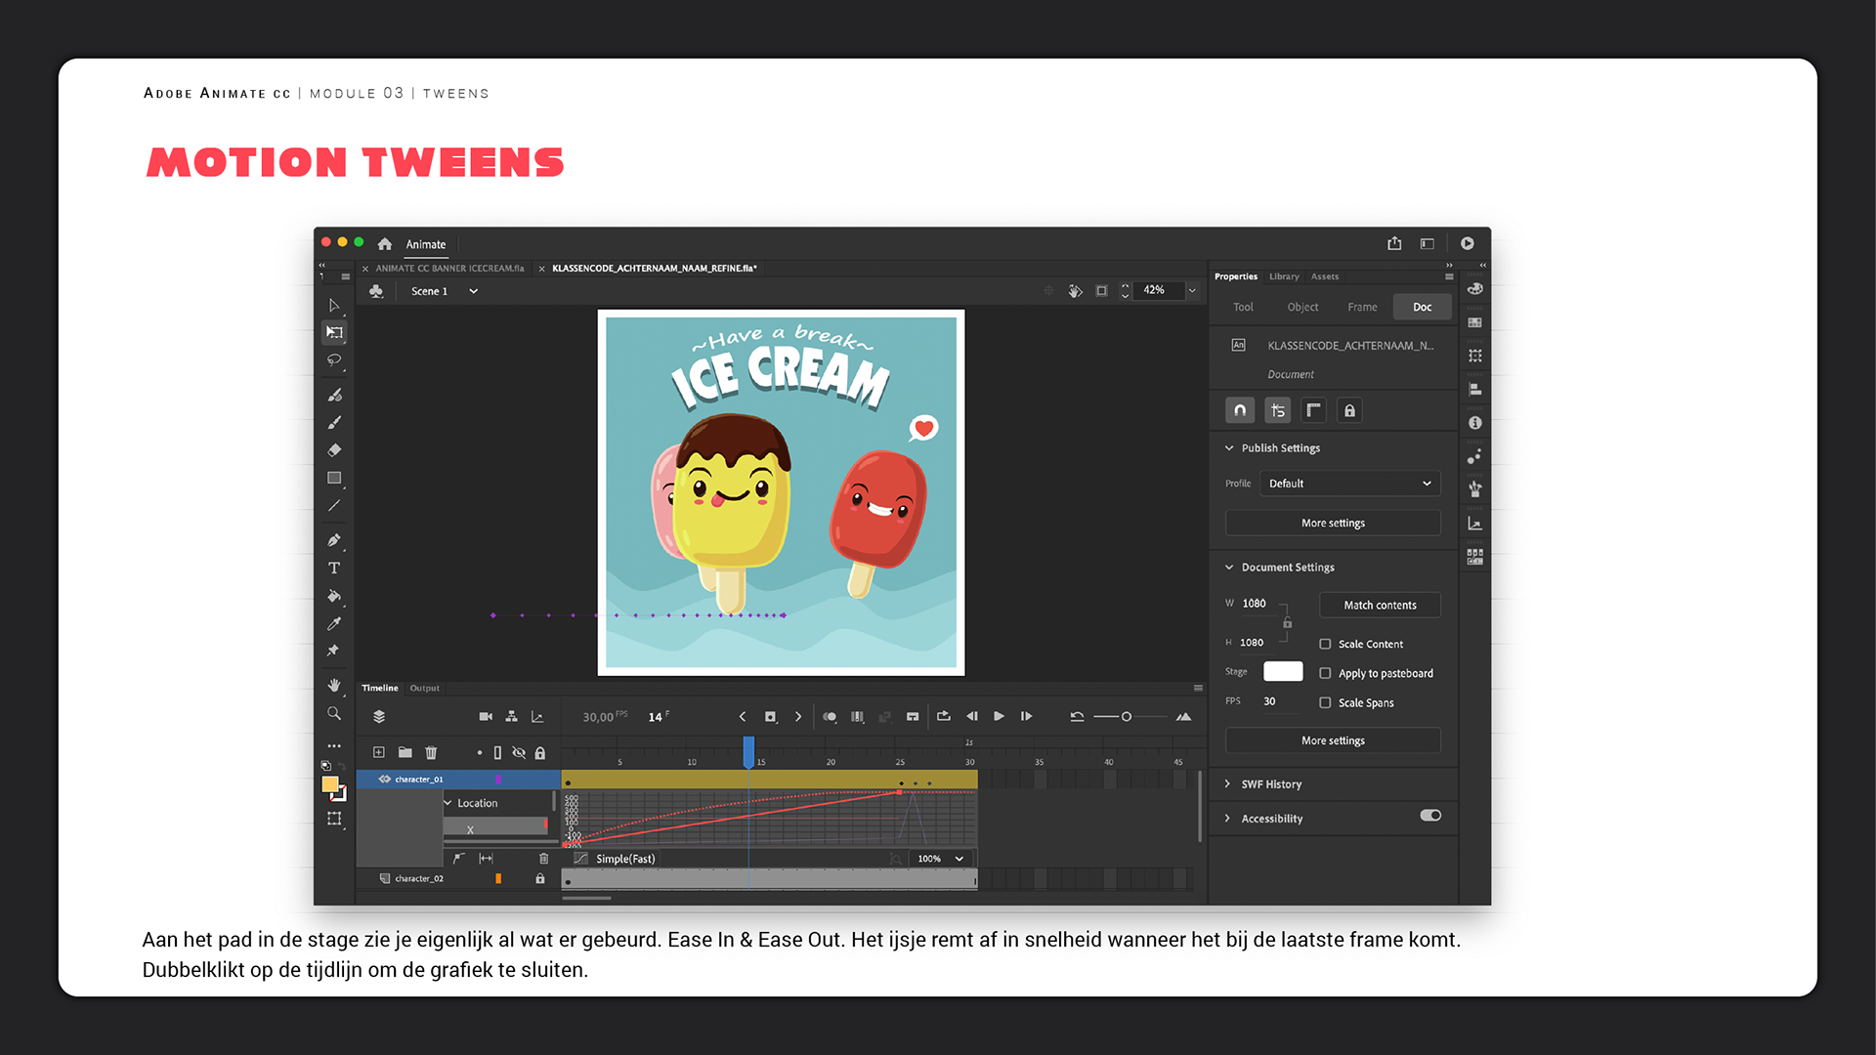
Task: Click the Add Camera icon in timeline
Action: coord(486,717)
